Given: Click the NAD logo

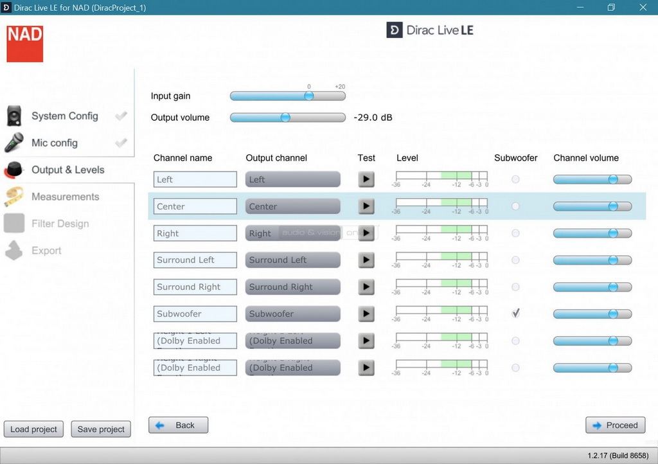Looking at the screenshot, I should click(x=25, y=44).
